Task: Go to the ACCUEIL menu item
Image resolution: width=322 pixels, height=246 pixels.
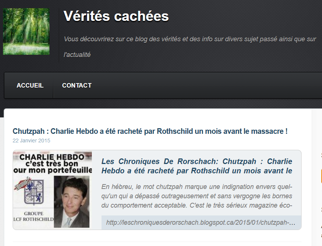Action: point(30,85)
